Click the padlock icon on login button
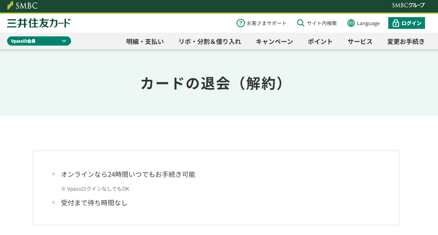 [396, 23]
